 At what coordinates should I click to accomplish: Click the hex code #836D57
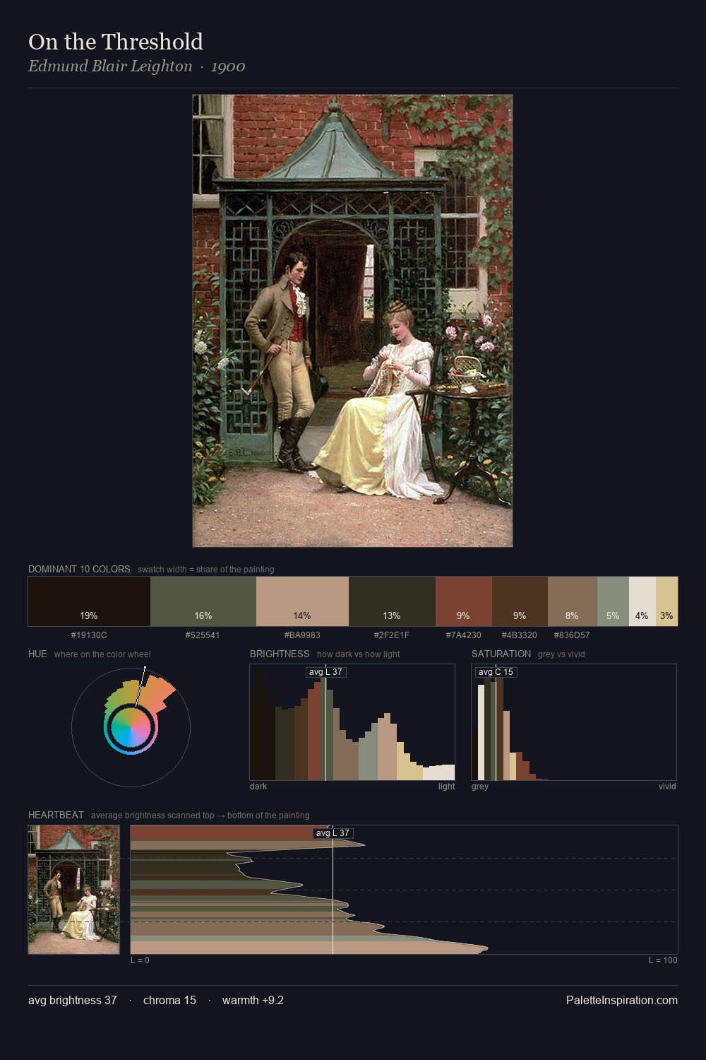tap(572, 635)
